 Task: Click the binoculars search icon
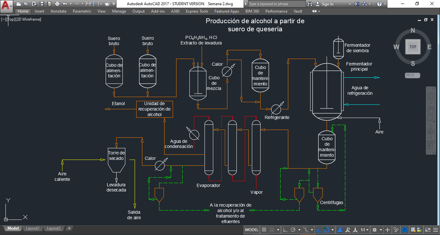tap(310, 4)
